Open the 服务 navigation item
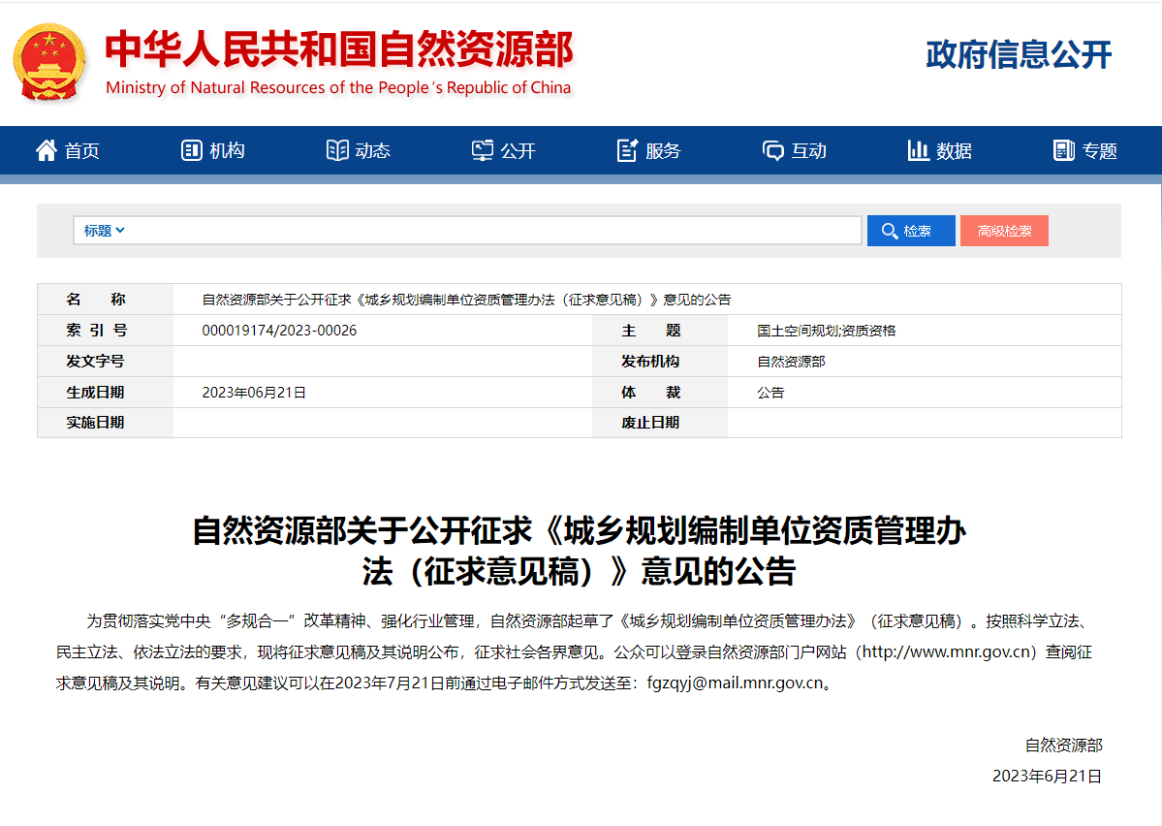The image size is (1162, 826). [648, 150]
